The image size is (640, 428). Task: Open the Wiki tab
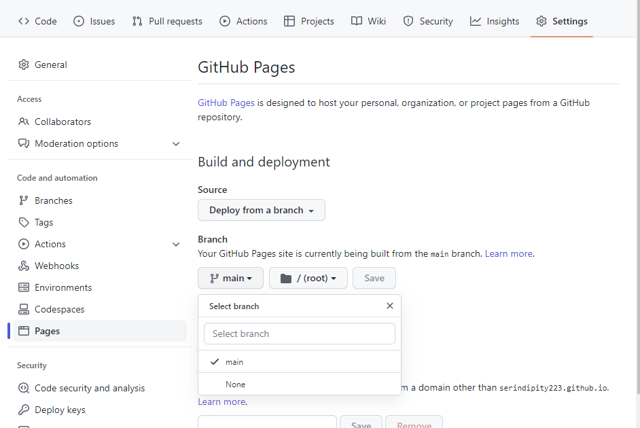pyautogui.click(x=368, y=21)
